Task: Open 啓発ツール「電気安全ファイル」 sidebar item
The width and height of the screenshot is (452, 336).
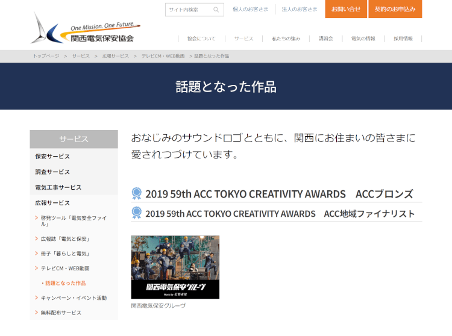Action: click(x=74, y=221)
